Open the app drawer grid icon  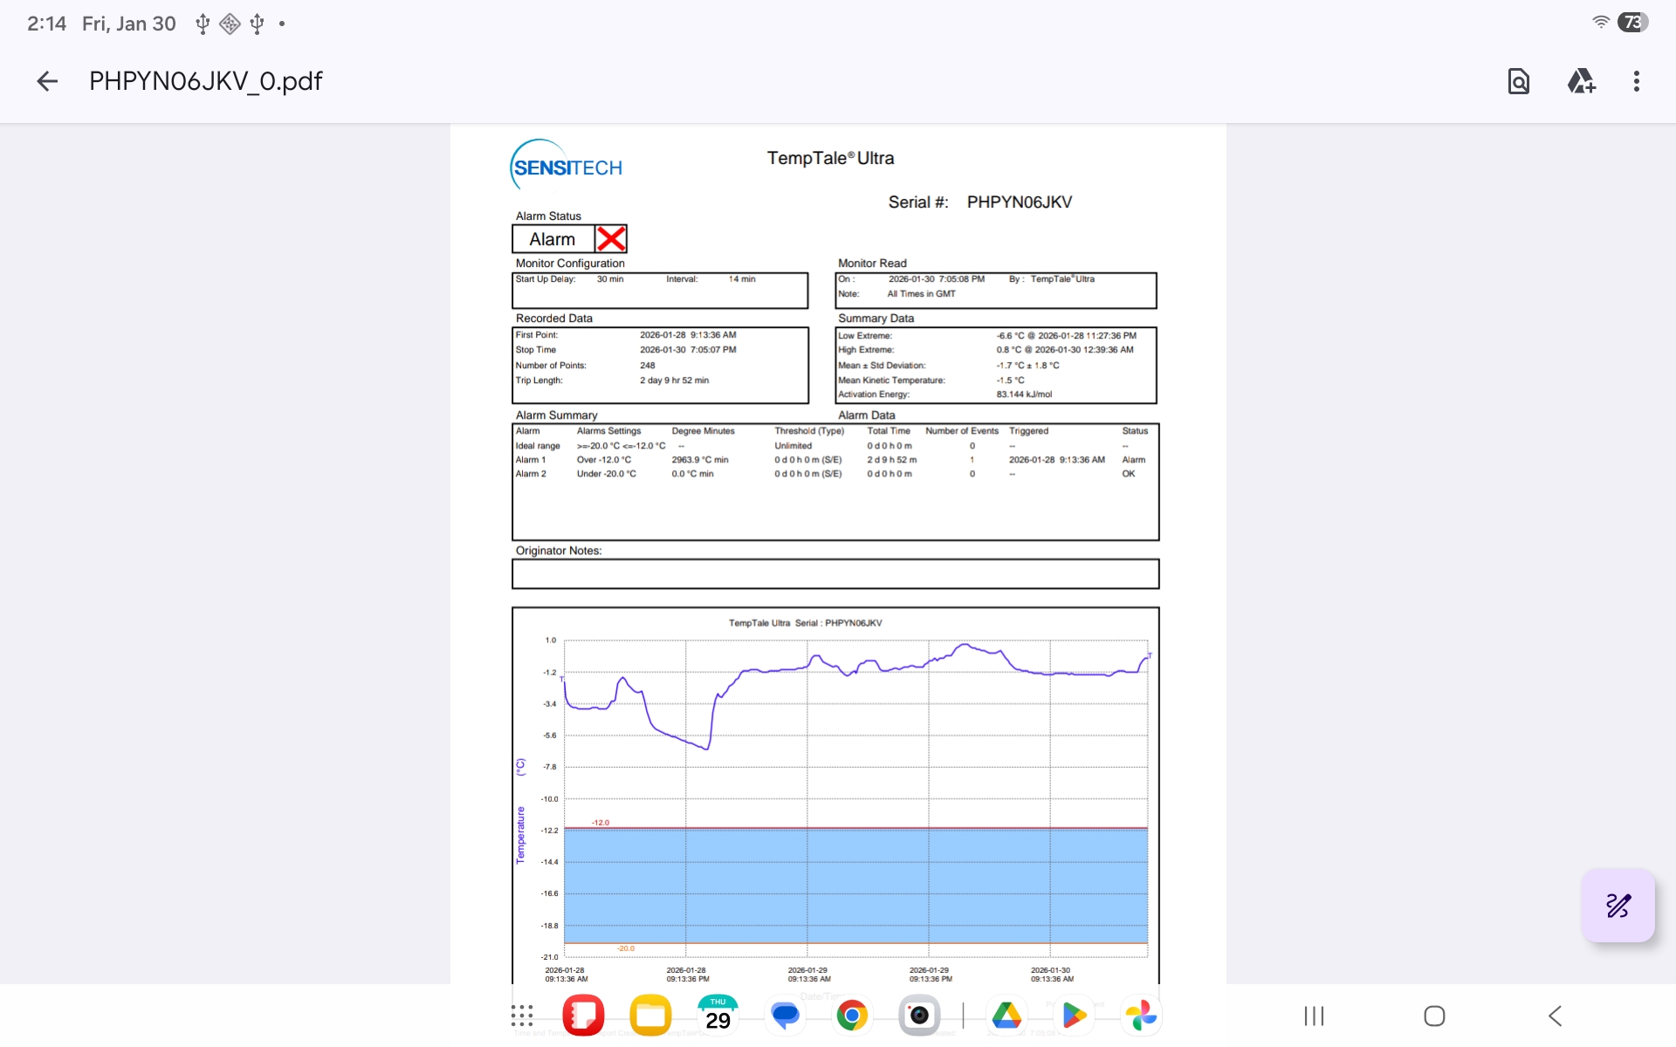(522, 1016)
